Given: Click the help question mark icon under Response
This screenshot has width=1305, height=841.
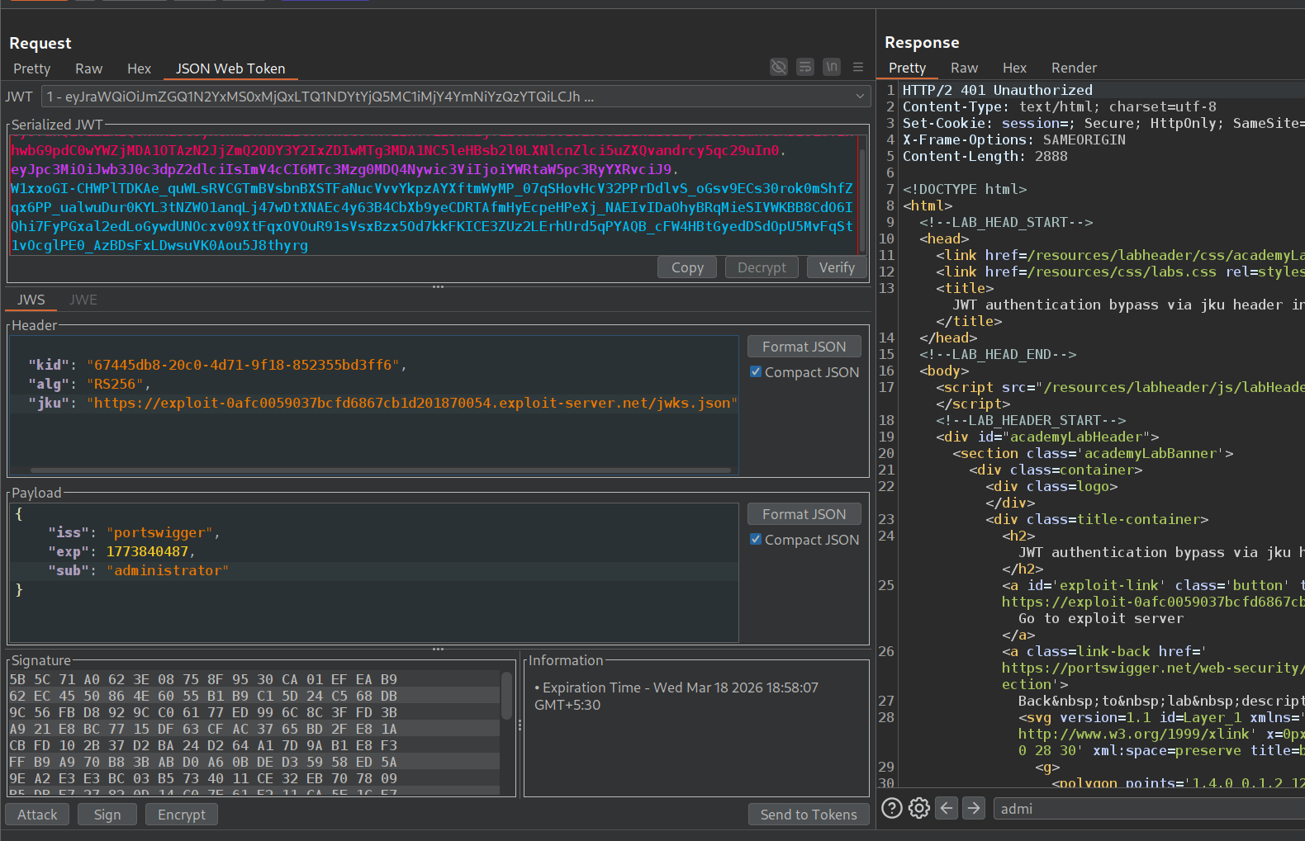Looking at the screenshot, I should [x=891, y=808].
